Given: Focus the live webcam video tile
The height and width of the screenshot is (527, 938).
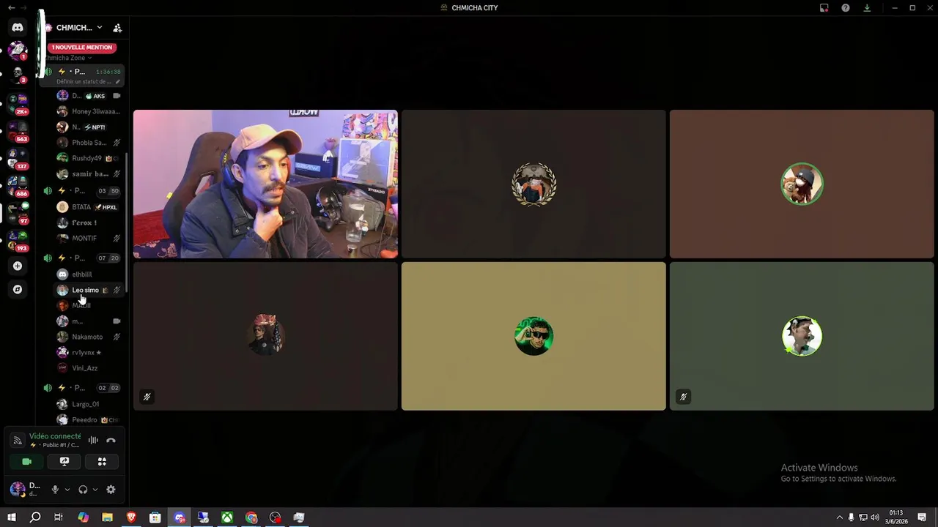Looking at the screenshot, I should click(x=265, y=184).
